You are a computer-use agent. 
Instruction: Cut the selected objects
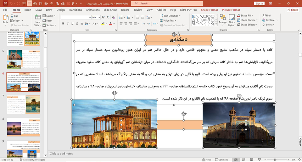point(14,16)
